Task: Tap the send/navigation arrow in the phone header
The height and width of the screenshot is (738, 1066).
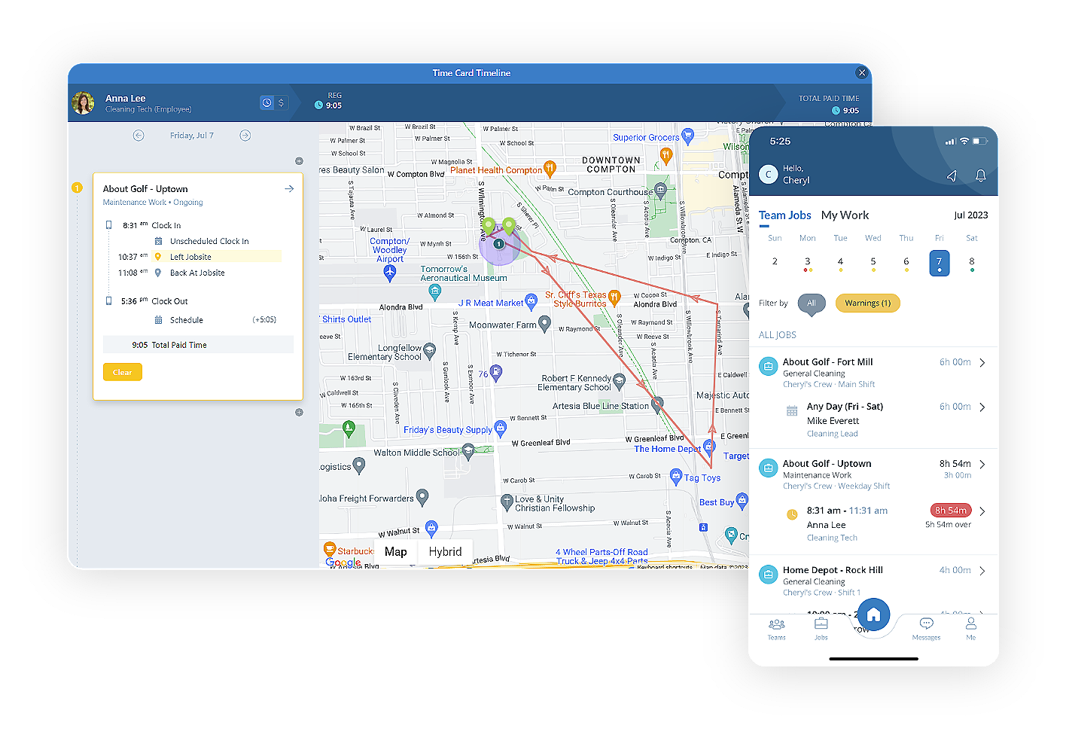Action: click(x=952, y=175)
